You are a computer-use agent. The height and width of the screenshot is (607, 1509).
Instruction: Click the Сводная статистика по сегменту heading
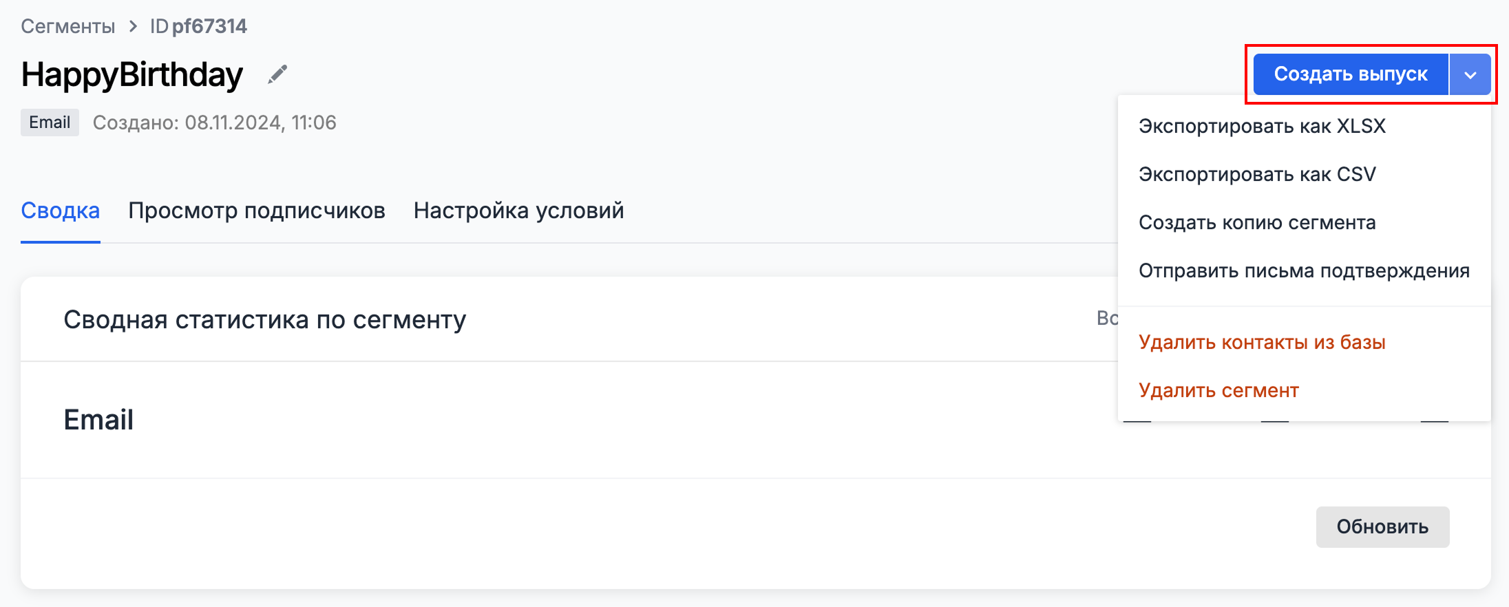tap(265, 320)
